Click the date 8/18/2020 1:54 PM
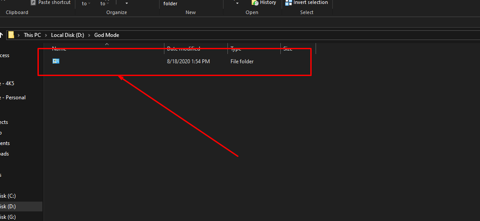This screenshot has height=221, width=480. point(188,62)
